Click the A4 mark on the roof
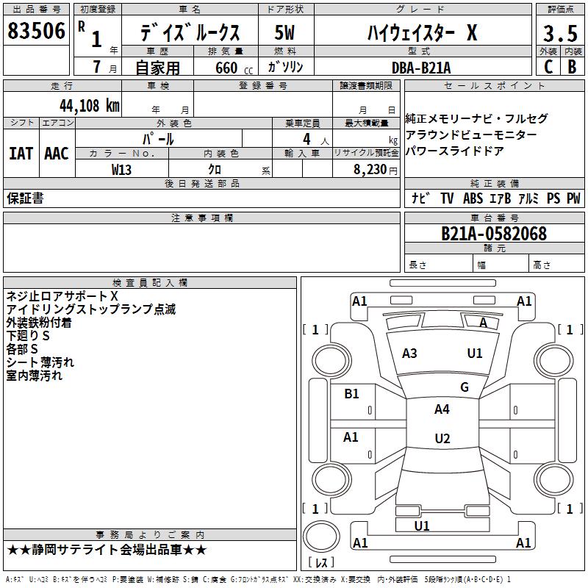The image size is (588, 588). tap(442, 409)
